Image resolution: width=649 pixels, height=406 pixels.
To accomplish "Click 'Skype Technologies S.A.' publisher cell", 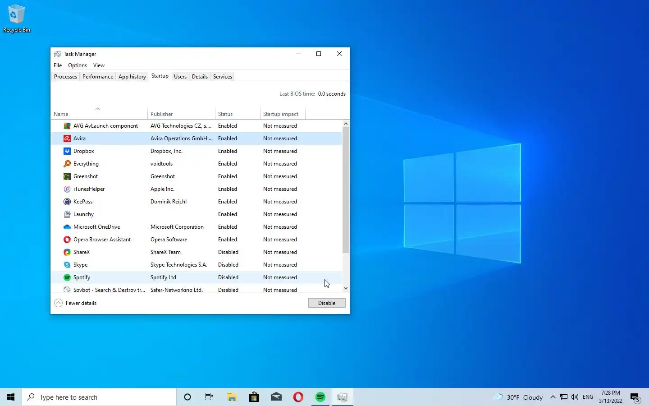I will tap(179, 265).
